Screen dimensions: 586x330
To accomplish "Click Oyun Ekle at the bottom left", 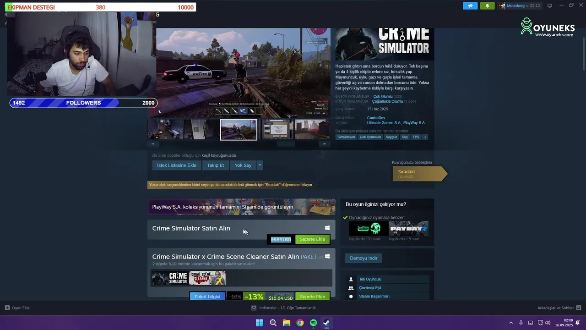I will coord(17,308).
